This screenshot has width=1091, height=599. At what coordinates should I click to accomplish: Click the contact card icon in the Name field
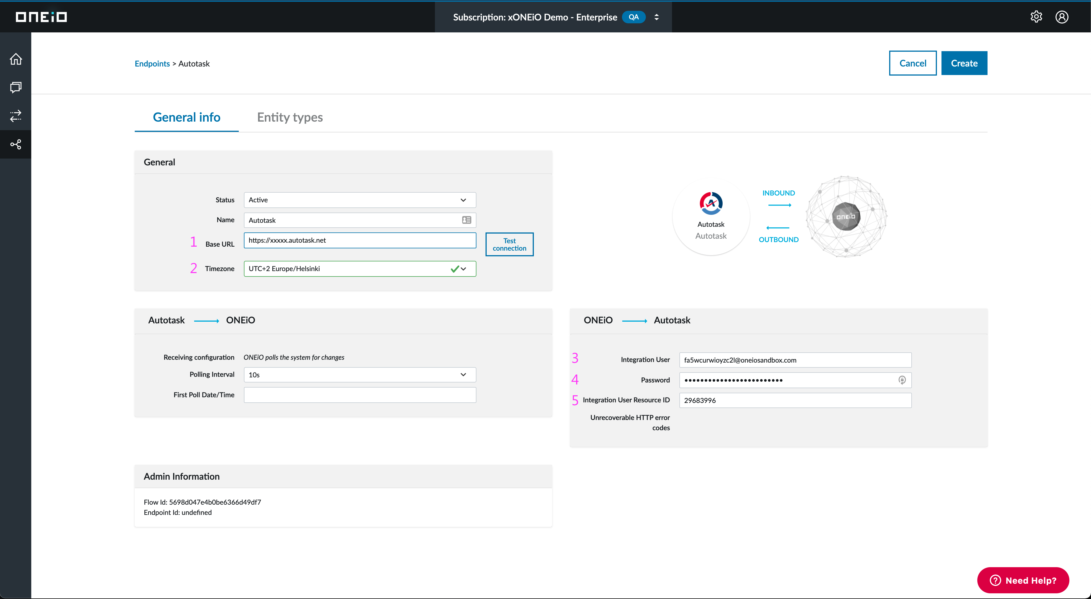(x=466, y=220)
